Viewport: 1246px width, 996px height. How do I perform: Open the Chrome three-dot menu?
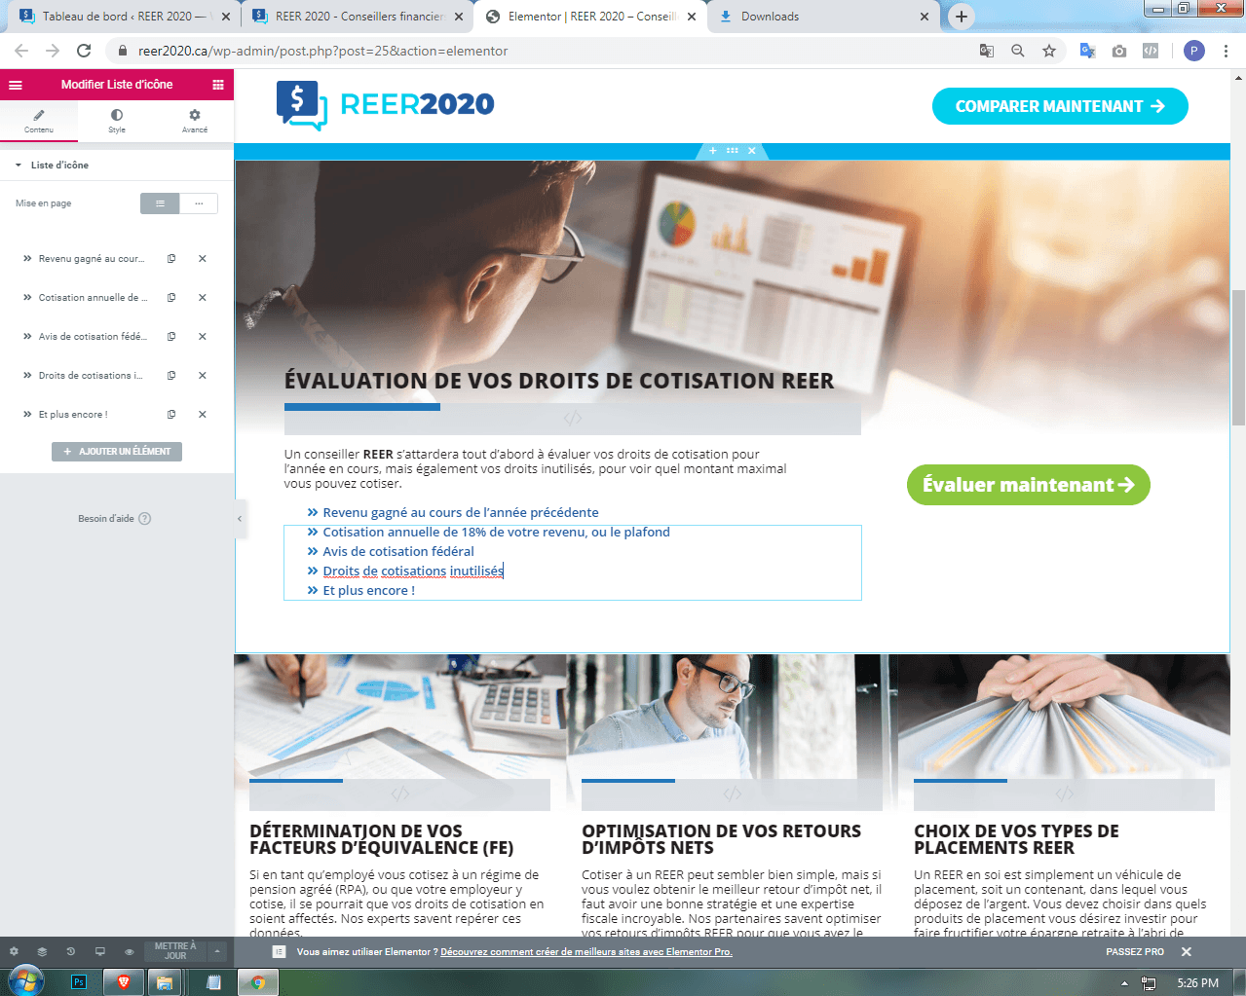[1227, 51]
